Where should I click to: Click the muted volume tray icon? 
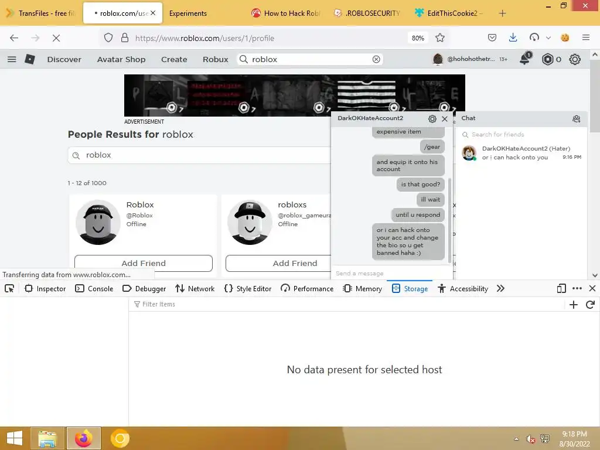[x=530, y=439]
